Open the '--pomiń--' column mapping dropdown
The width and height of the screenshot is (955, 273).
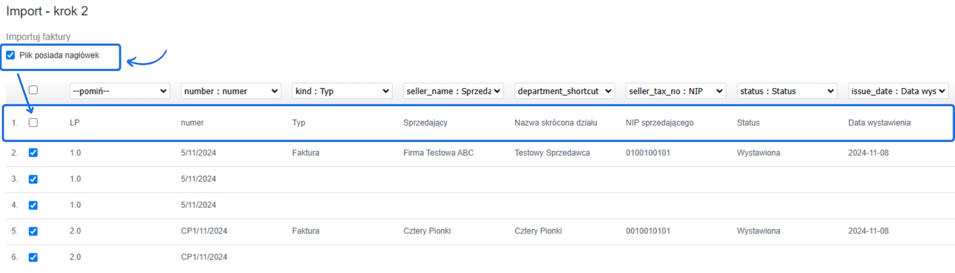(120, 91)
